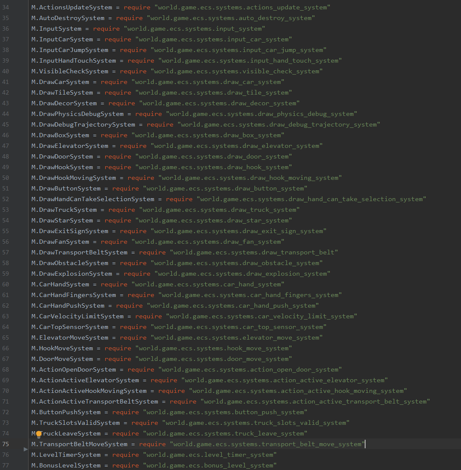Click the draw_car_system module path string

208,82
